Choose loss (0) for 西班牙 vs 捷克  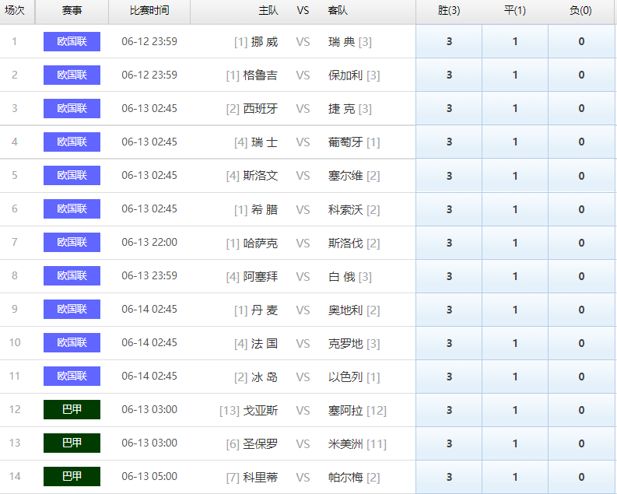(x=581, y=108)
